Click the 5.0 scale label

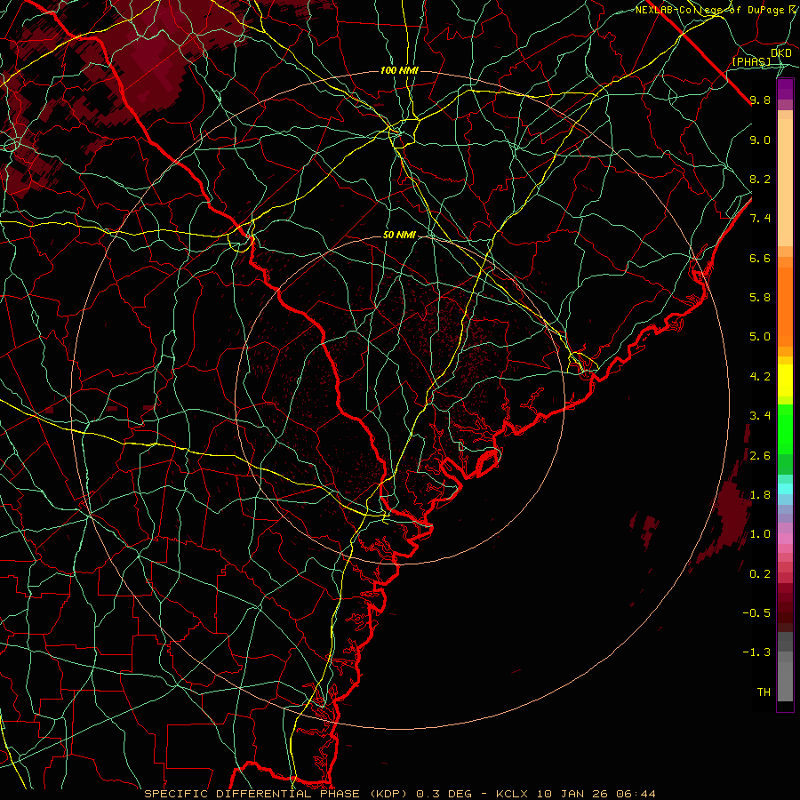[760, 337]
